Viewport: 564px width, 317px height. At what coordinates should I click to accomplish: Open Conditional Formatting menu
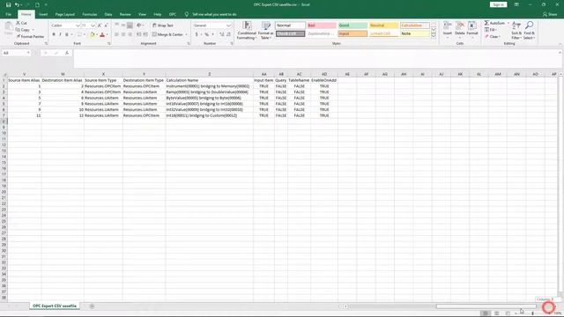pyautogui.click(x=247, y=30)
